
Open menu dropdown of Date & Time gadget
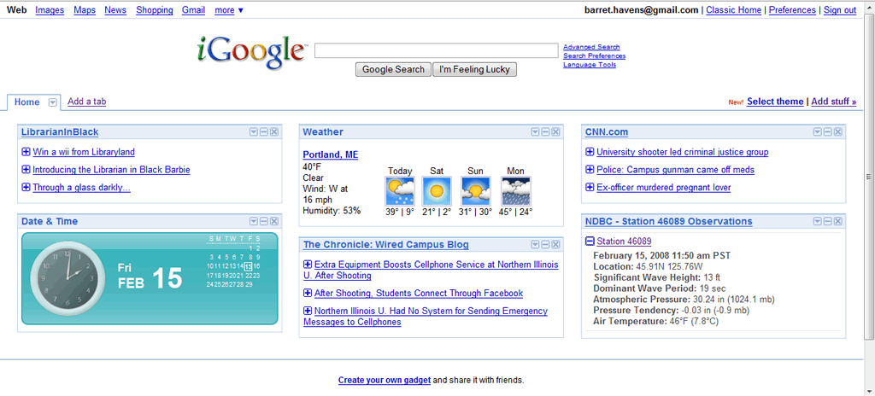253,221
